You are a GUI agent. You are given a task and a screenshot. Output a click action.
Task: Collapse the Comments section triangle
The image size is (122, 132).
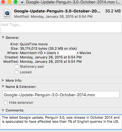(x=3, y=110)
